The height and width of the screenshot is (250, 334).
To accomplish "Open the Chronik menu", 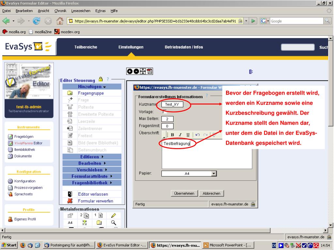I will click(60, 11).
